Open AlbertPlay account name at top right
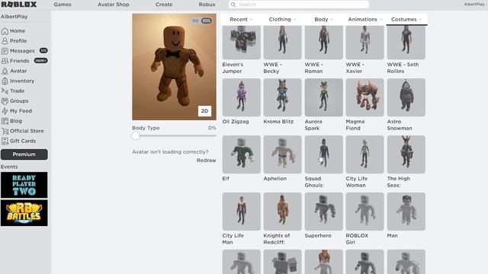Screen dimensions: 488x274 click(x=474, y=5)
